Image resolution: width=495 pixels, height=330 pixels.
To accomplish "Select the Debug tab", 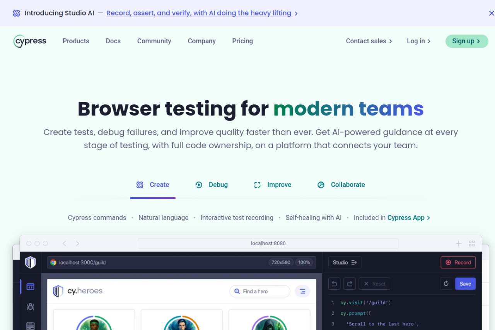I will pyautogui.click(x=212, y=185).
